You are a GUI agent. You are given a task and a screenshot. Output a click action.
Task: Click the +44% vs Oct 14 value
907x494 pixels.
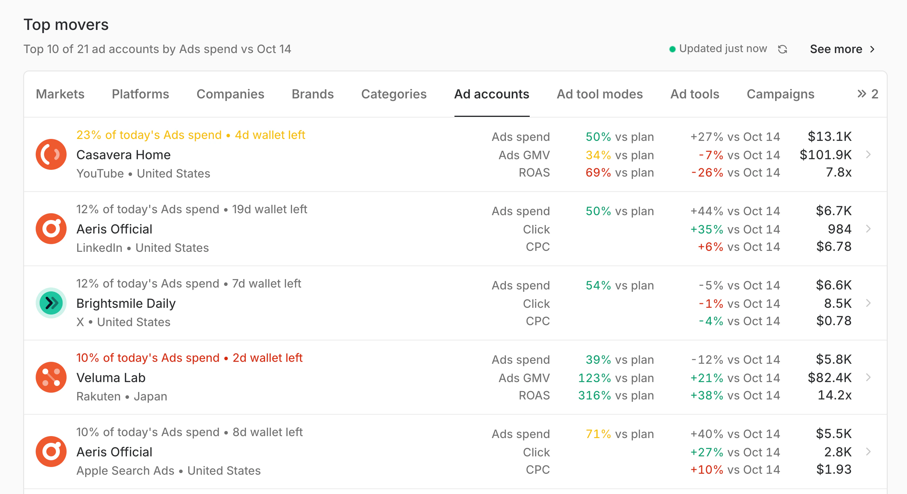click(x=735, y=211)
